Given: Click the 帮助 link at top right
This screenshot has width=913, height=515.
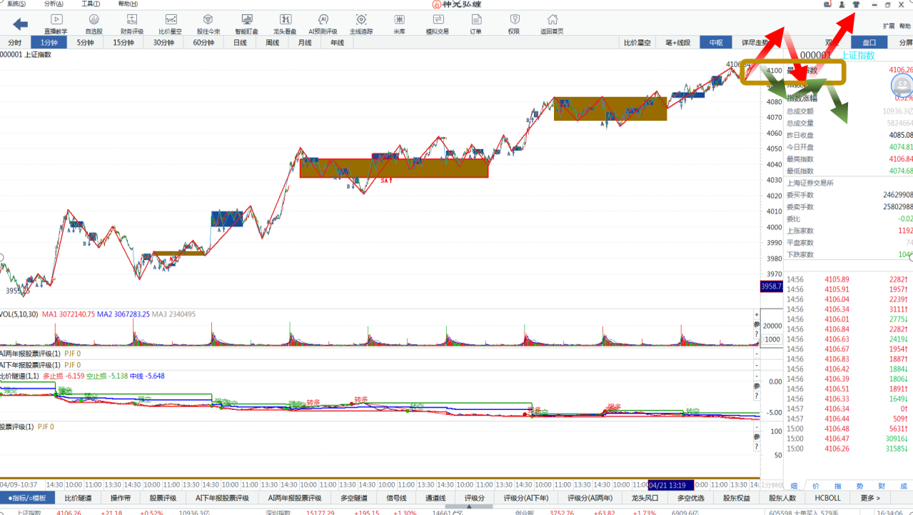Looking at the screenshot, I should pyautogui.click(x=905, y=26).
